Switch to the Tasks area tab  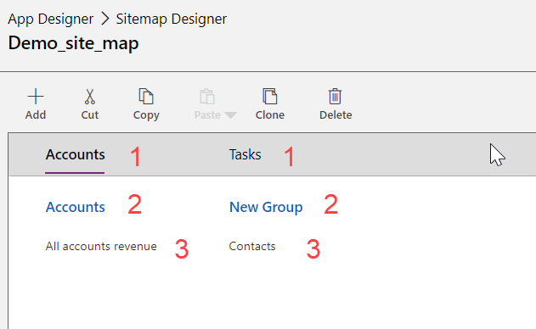click(x=245, y=154)
